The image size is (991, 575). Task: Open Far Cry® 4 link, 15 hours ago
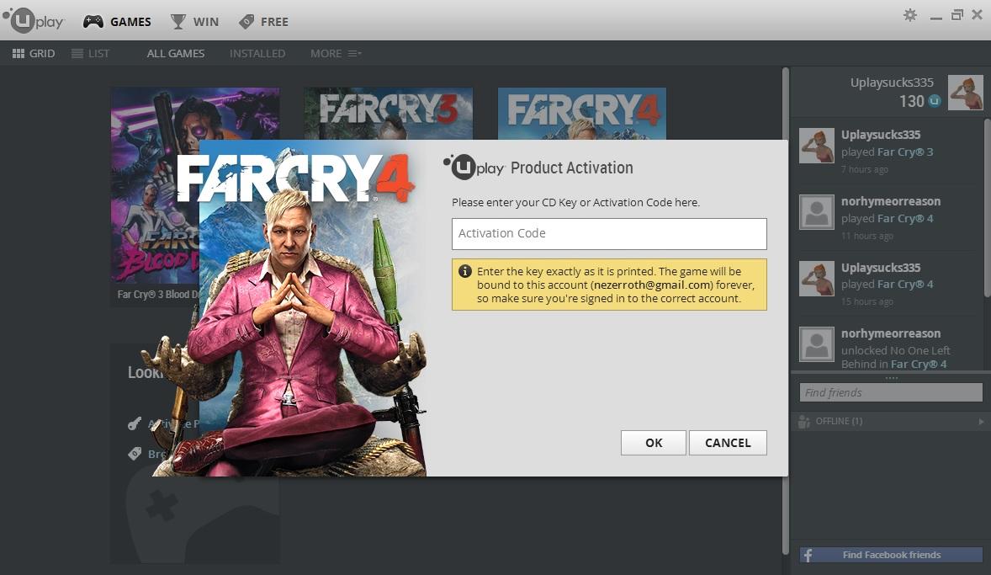tap(905, 284)
